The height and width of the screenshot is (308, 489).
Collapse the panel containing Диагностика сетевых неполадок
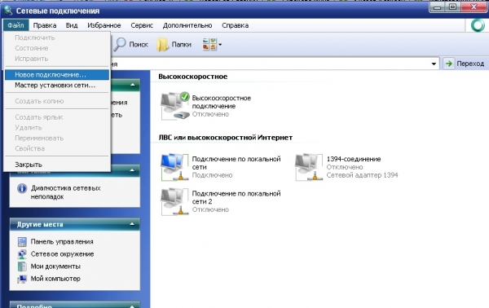(x=132, y=170)
